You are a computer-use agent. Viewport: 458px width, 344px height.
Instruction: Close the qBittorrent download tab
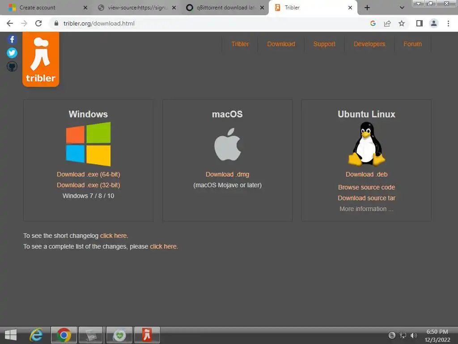click(262, 8)
